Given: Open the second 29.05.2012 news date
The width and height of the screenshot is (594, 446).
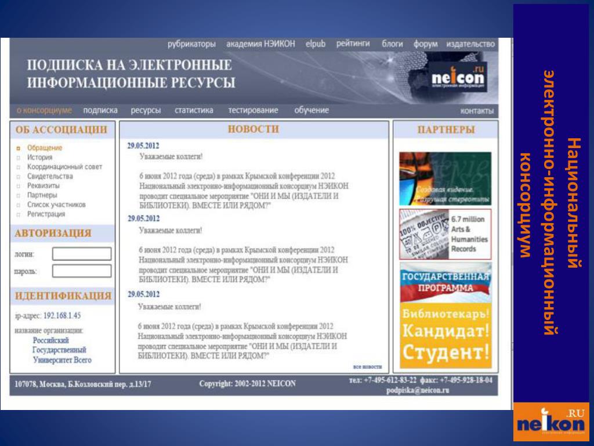Looking at the screenshot, I should click(x=144, y=218).
